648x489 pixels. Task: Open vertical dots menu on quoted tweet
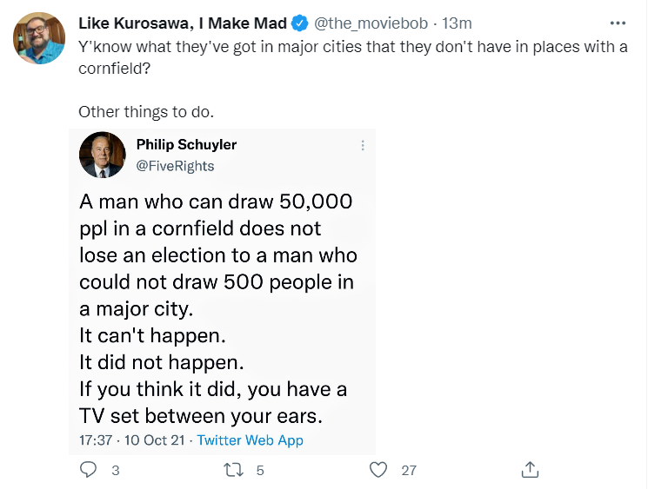point(363,145)
